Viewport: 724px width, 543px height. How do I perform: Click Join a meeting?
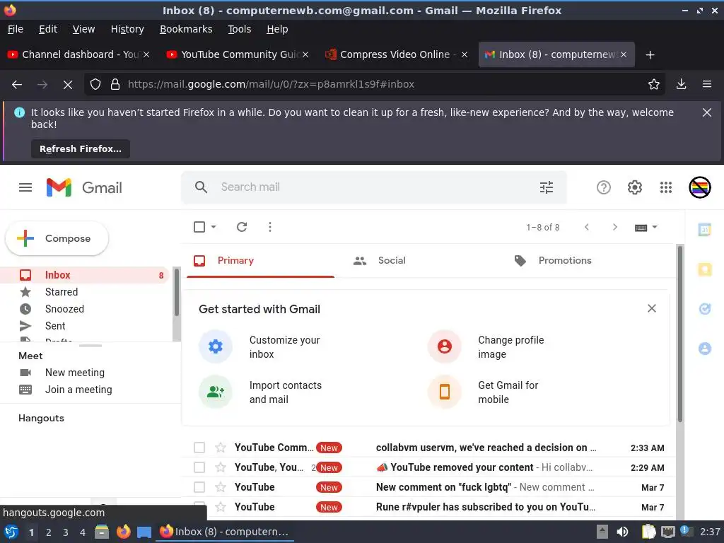click(78, 390)
